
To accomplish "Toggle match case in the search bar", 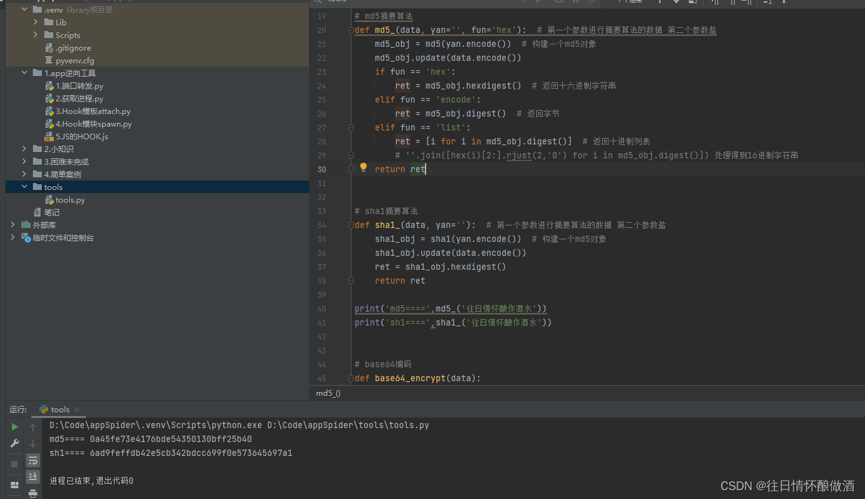I will [560, 1].
